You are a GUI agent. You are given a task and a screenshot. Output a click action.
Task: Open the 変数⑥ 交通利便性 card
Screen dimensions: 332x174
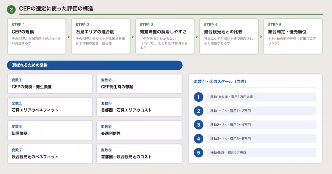click(139, 130)
